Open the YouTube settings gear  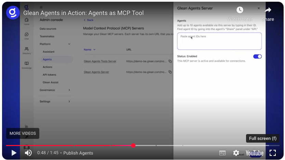tap(236, 153)
